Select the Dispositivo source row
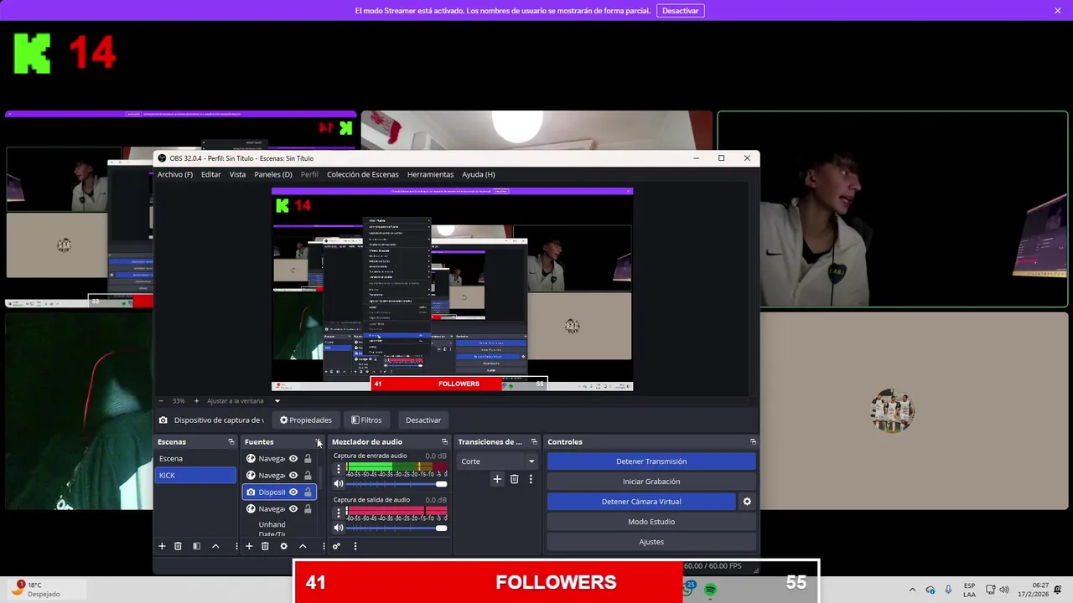1073x603 pixels. pyautogui.click(x=279, y=492)
